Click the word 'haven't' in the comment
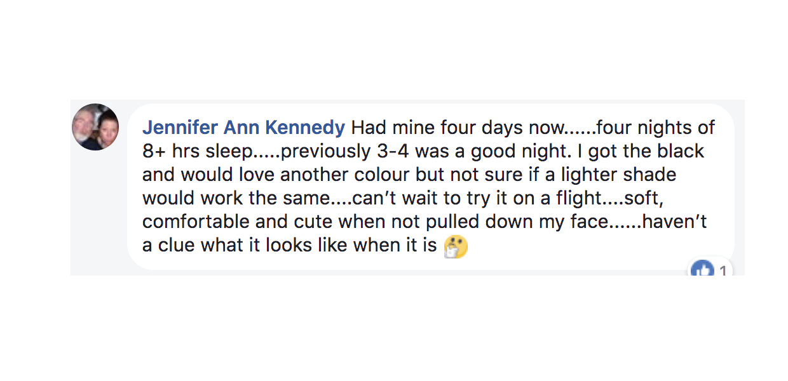Screen dimensions: 788x381 point(676,222)
